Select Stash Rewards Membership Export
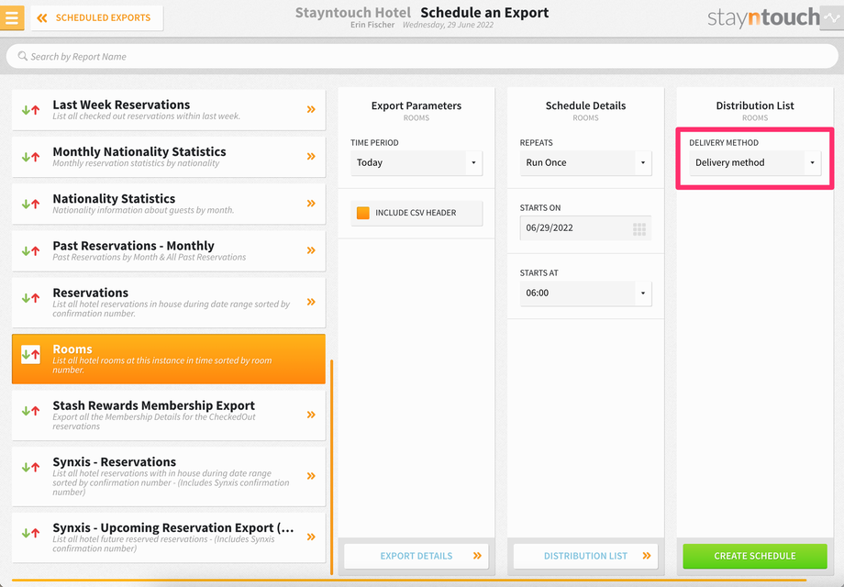This screenshot has height=587, width=844. [169, 415]
